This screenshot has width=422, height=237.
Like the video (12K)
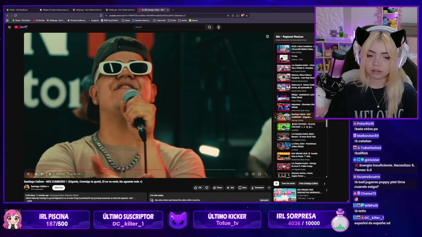pos(198,188)
